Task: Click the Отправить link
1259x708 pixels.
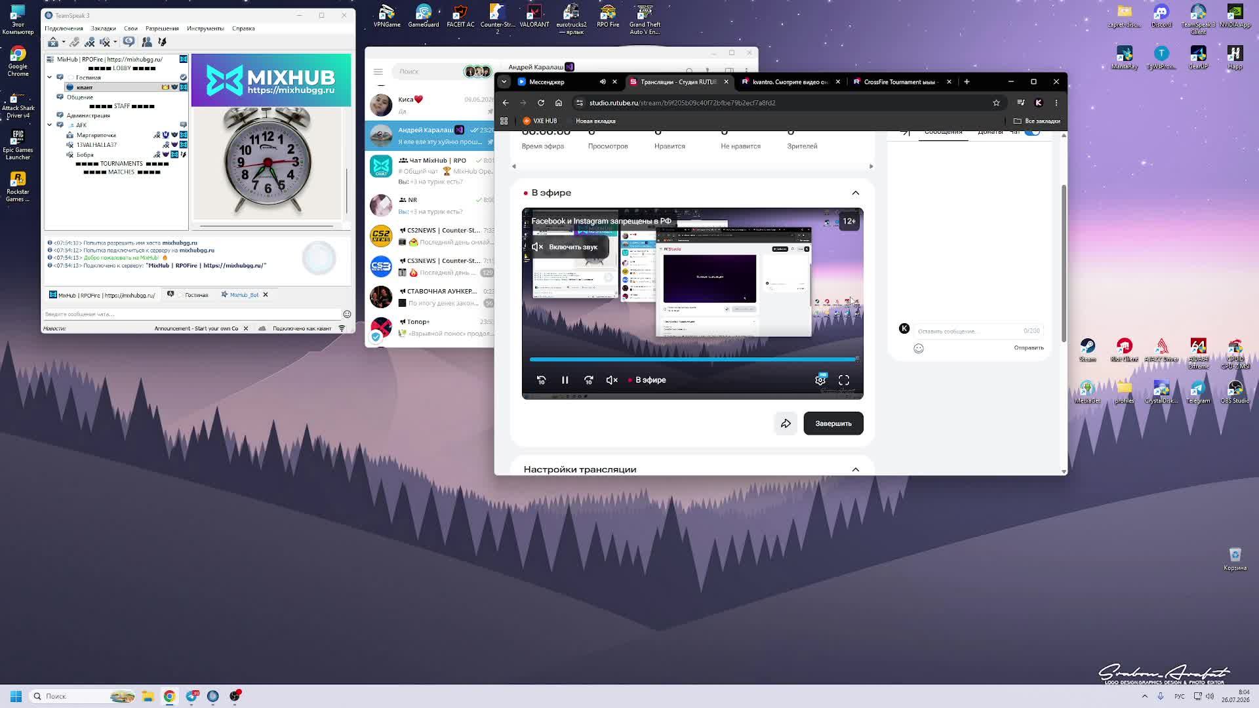Action: tap(1029, 347)
